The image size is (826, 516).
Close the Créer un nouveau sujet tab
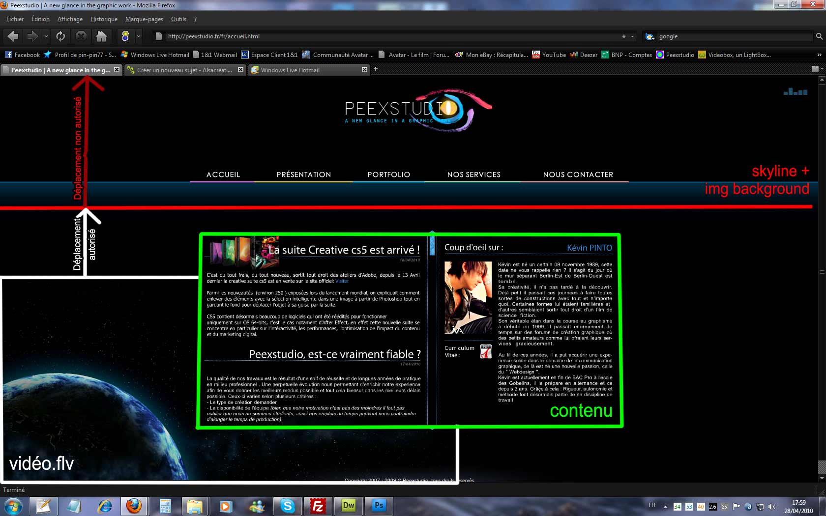tap(240, 70)
